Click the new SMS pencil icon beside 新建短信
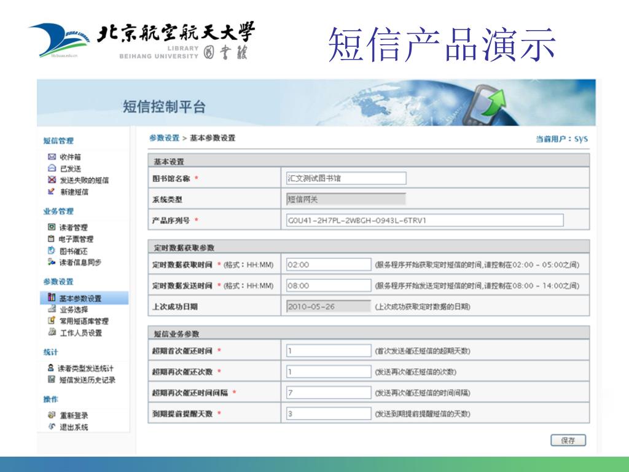The image size is (629, 472). pyautogui.click(x=52, y=192)
